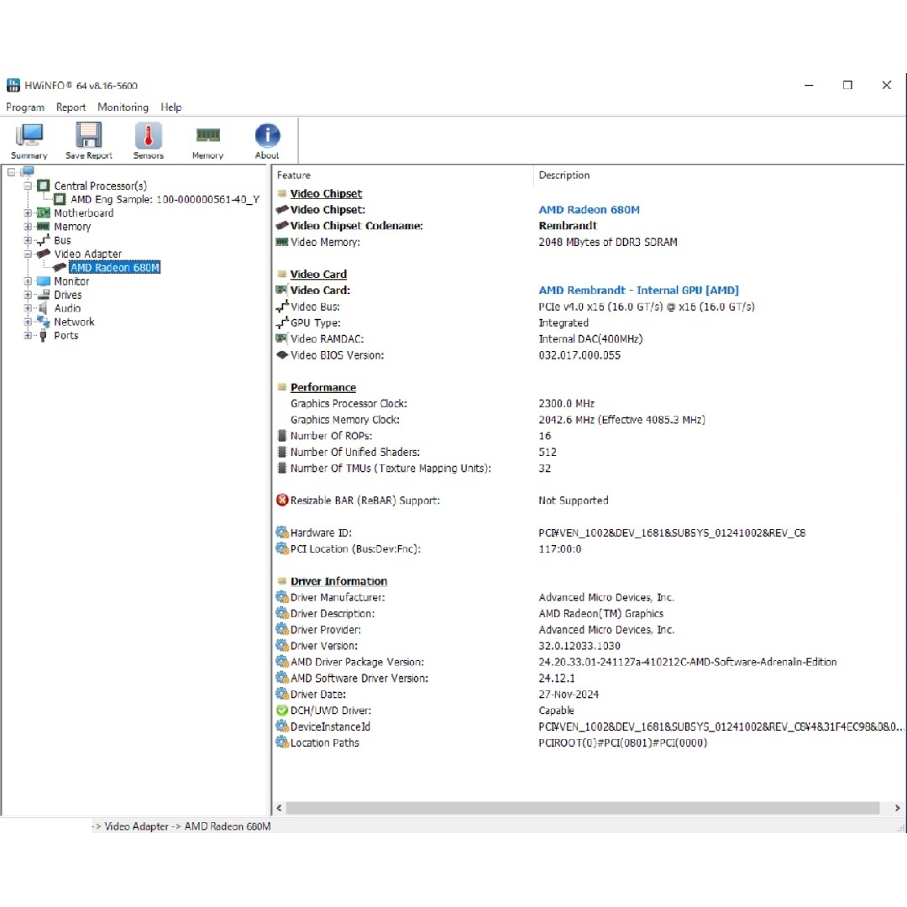Click the Bus tree icon
Viewport: 907px width, 907px height.
tap(44, 240)
